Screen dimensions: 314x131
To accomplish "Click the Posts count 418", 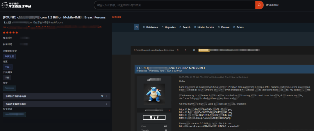I will [x=165, y=126].
